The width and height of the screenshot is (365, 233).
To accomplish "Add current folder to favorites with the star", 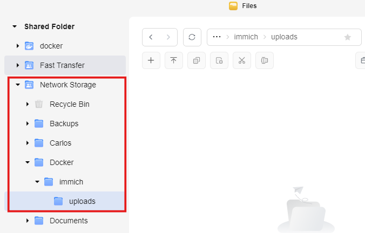I will coord(348,37).
